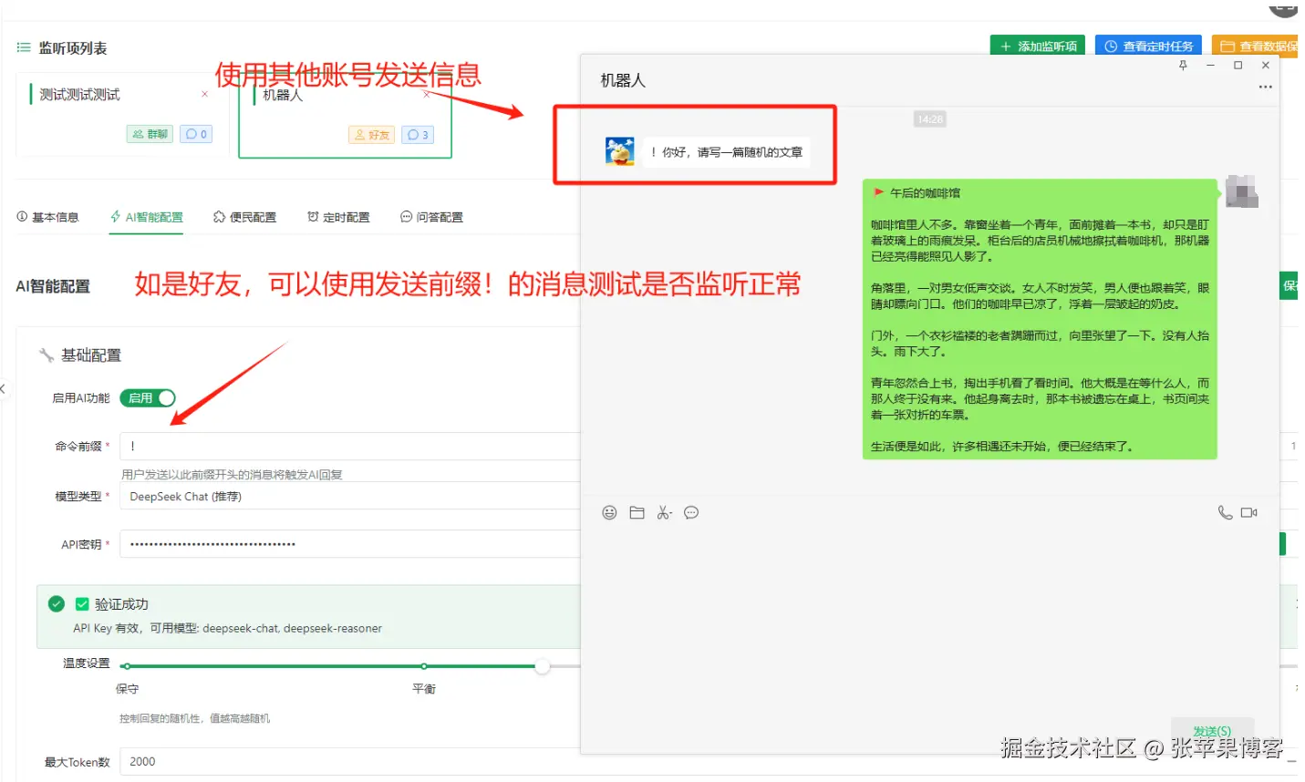The height and width of the screenshot is (782, 1305).
Task: Click the 监听项列表 list icon
Action: [22, 46]
